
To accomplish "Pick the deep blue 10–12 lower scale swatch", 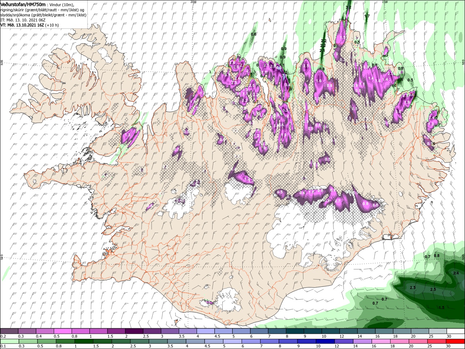I will pos(325,341).
